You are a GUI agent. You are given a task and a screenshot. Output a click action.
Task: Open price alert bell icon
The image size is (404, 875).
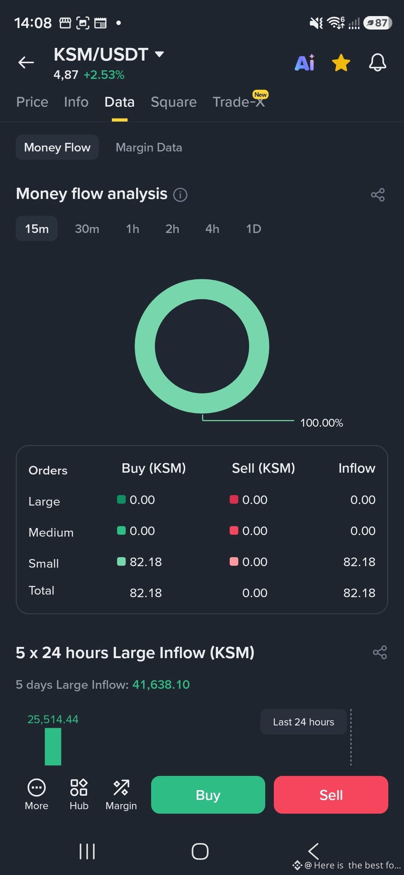tap(377, 62)
